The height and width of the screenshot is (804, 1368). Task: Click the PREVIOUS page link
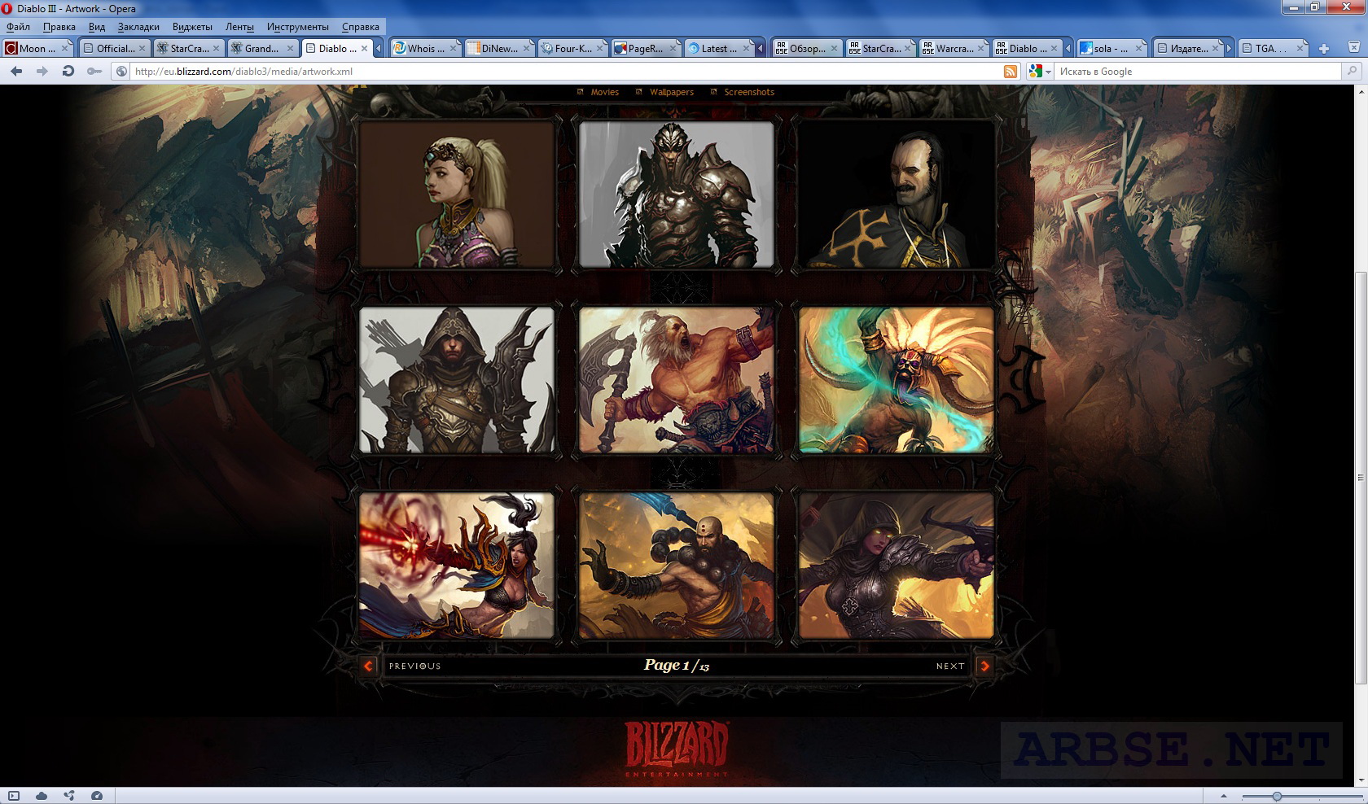pos(414,666)
